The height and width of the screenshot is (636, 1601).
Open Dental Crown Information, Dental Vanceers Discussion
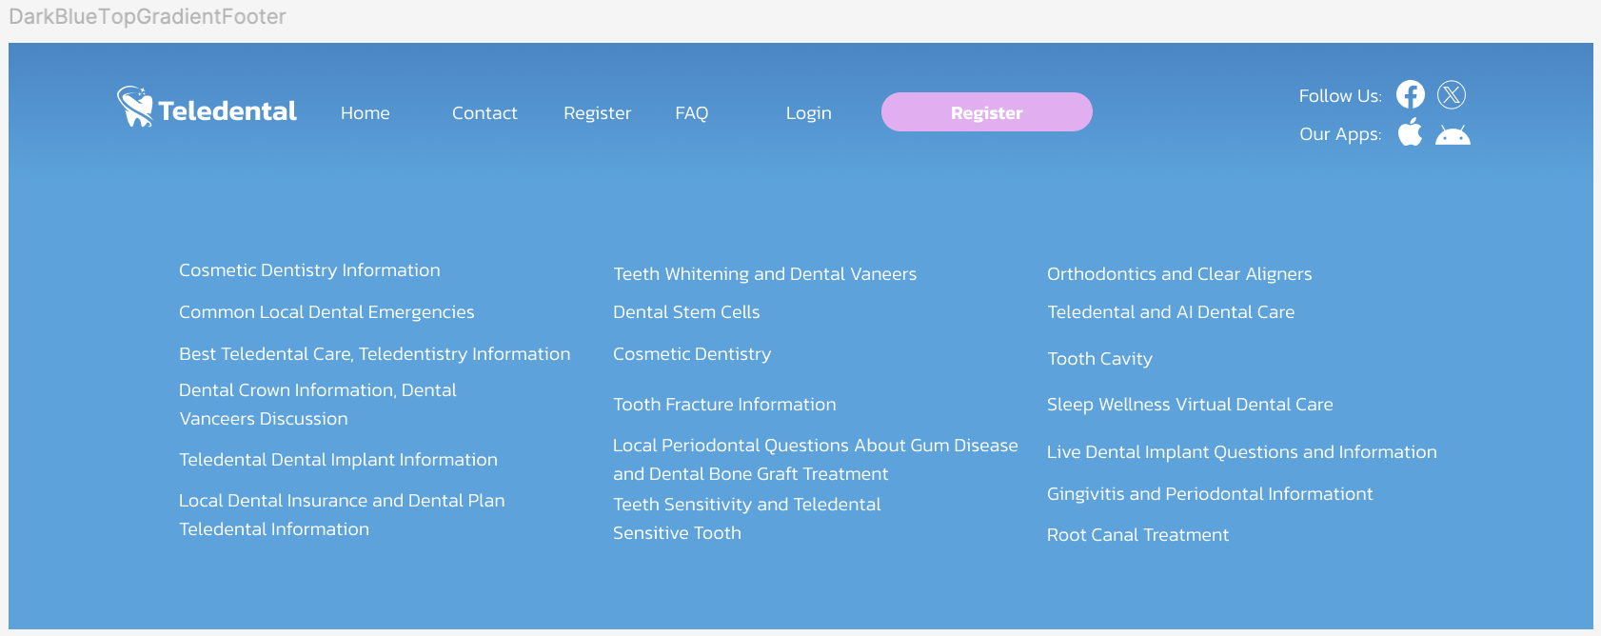318,405
